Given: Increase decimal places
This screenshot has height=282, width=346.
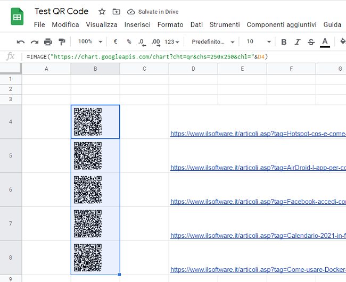Looking at the screenshot, I should coord(156,42).
